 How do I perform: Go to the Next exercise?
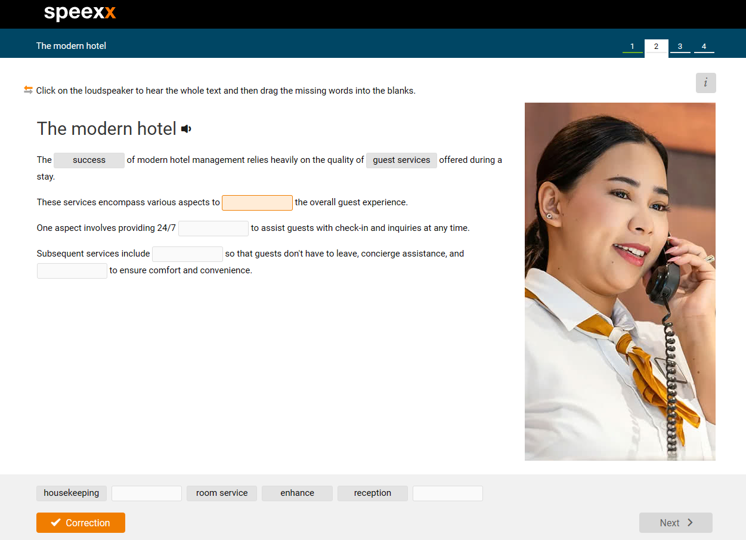coord(676,523)
